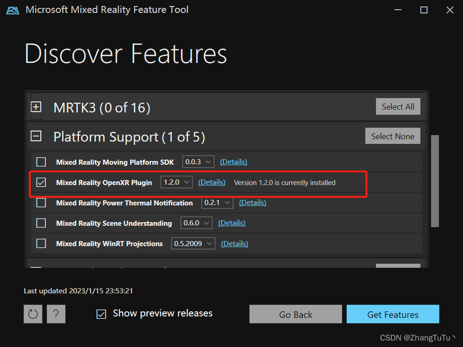Click Select None for Platform Support

point(393,136)
